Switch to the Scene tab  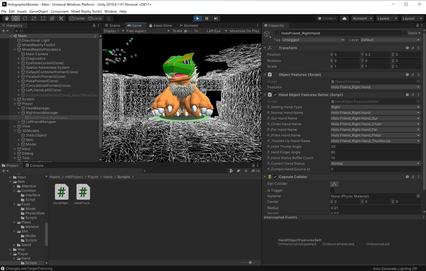coord(112,25)
